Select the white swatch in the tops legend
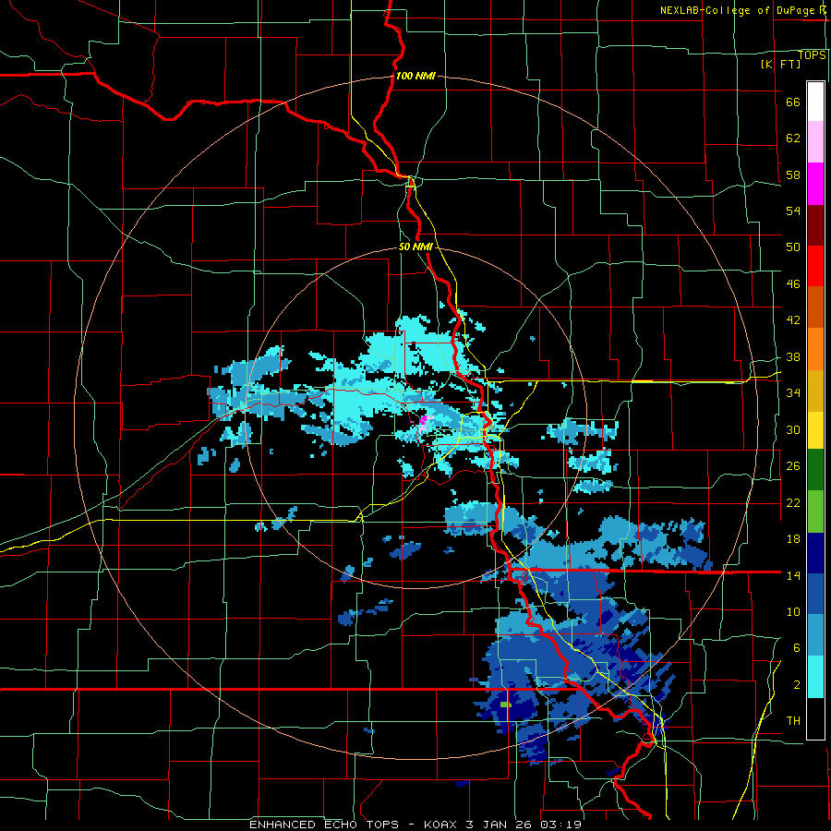The image size is (831, 831). click(815, 102)
